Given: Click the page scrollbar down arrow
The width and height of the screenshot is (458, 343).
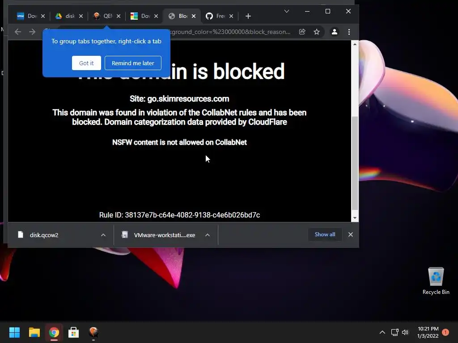Looking at the screenshot, I should coord(355,218).
